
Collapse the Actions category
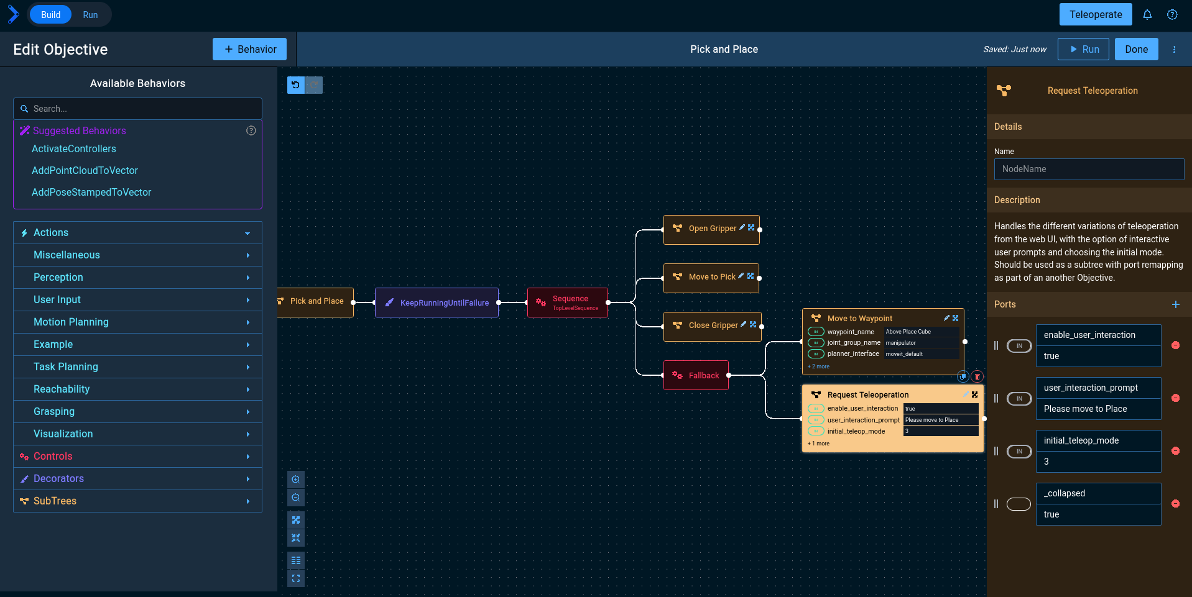click(x=137, y=233)
